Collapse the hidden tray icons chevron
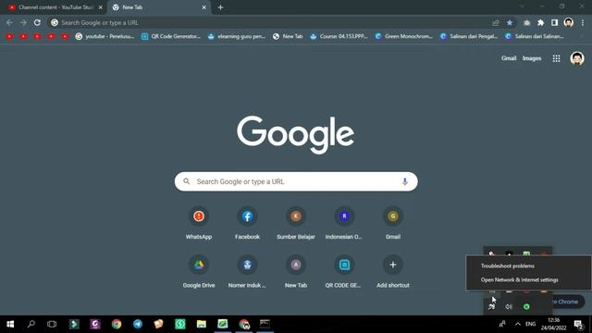Image resolution: width=592 pixels, height=333 pixels. pyautogui.click(x=518, y=324)
